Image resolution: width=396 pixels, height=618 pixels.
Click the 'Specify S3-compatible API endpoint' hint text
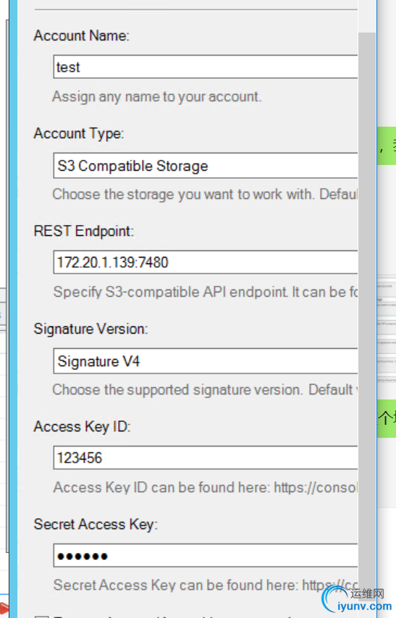[205, 292]
